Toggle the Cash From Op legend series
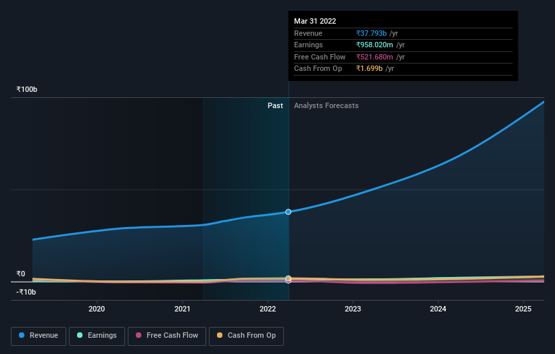The width and height of the screenshot is (555, 354). (x=246, y=336)
